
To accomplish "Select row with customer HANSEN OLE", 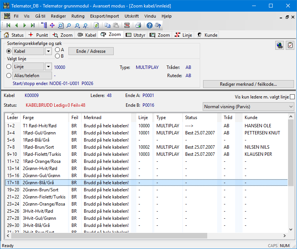I will (x=146, y=126).
